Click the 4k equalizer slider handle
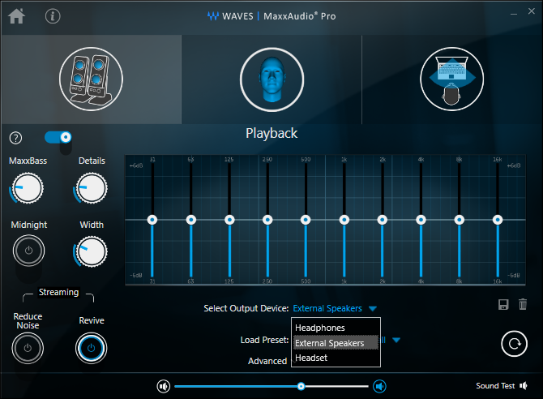 [x=421, y=220]
